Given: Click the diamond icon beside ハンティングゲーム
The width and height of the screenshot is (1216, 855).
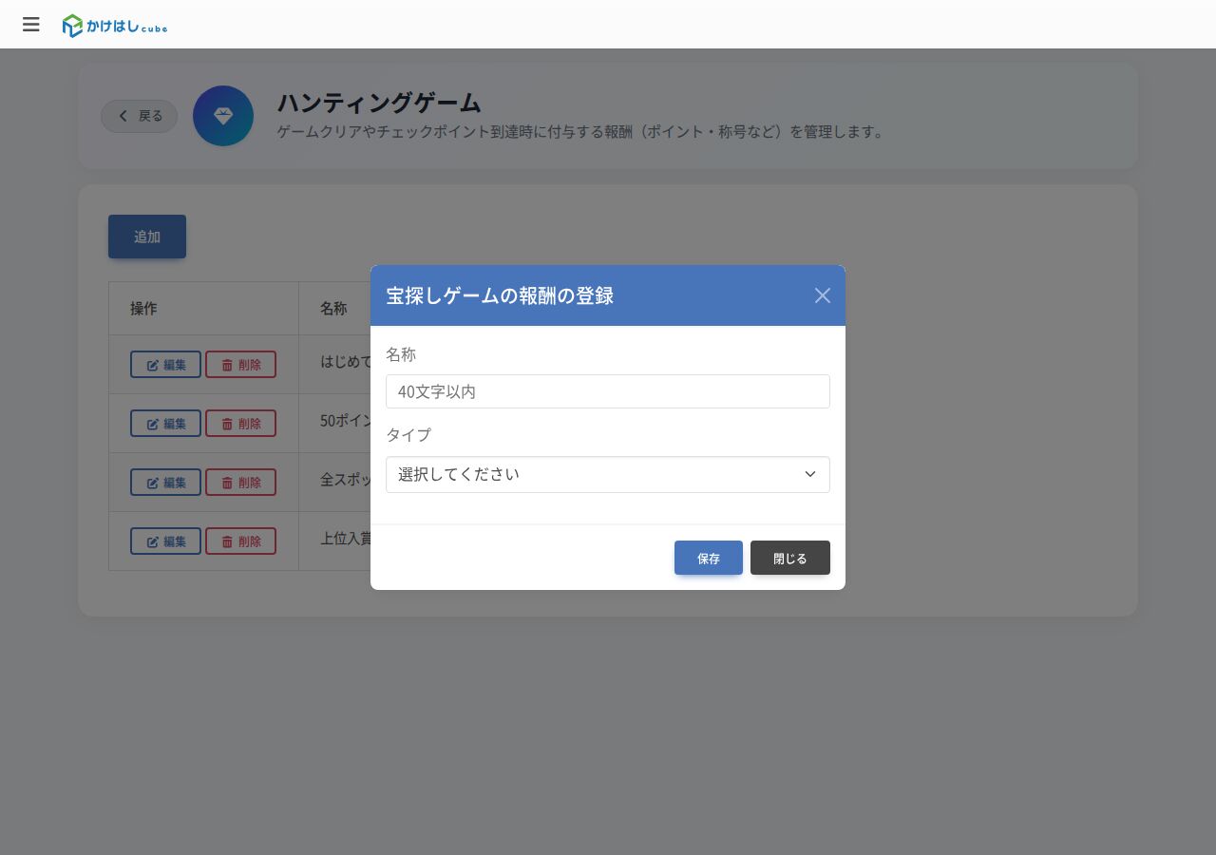Looking at the screenshot, I should (223, 116).
